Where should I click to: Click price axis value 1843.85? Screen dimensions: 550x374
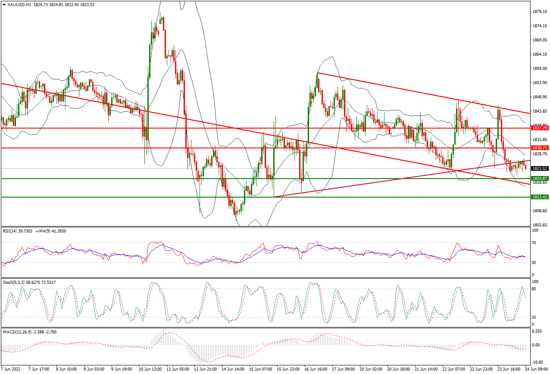point(540,111)
